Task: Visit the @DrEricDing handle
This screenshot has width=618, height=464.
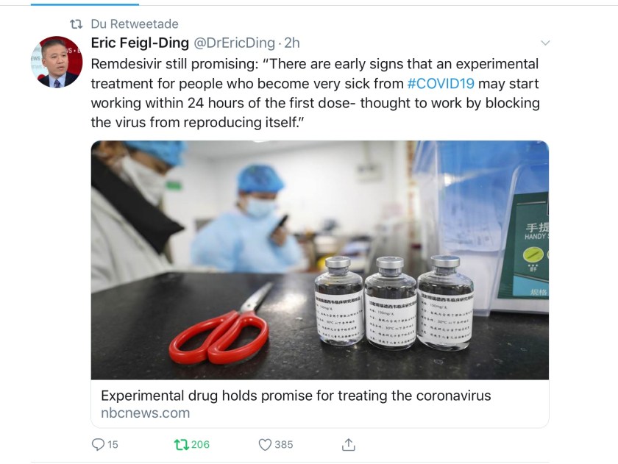Action: [x=234, y=43]
